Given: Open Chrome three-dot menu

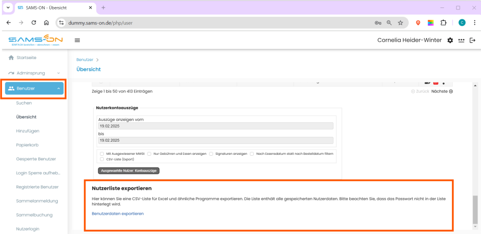Looking at the screenshot, I should [x=474, y=23].
